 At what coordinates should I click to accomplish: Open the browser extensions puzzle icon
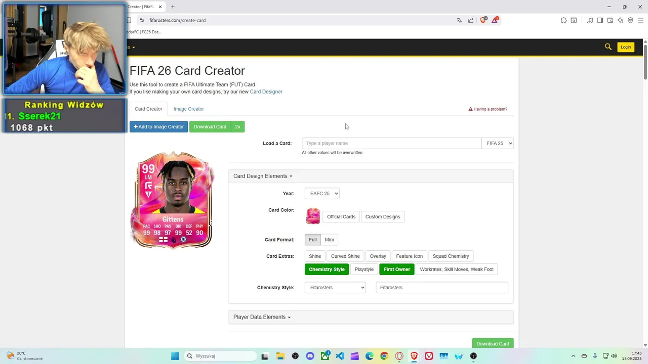[x=563, y=20]
